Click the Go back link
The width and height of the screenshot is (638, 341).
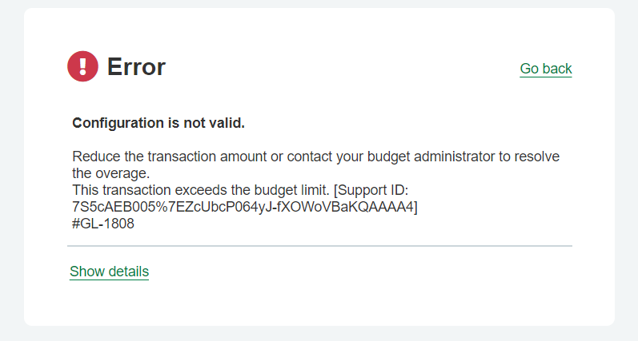point(546,69)
